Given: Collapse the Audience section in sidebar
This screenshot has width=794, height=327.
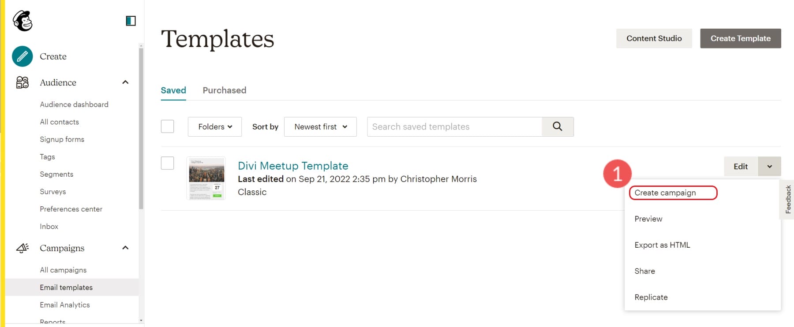Looking at the screenshot, I should pyautogui.click(x=125, y=82).
